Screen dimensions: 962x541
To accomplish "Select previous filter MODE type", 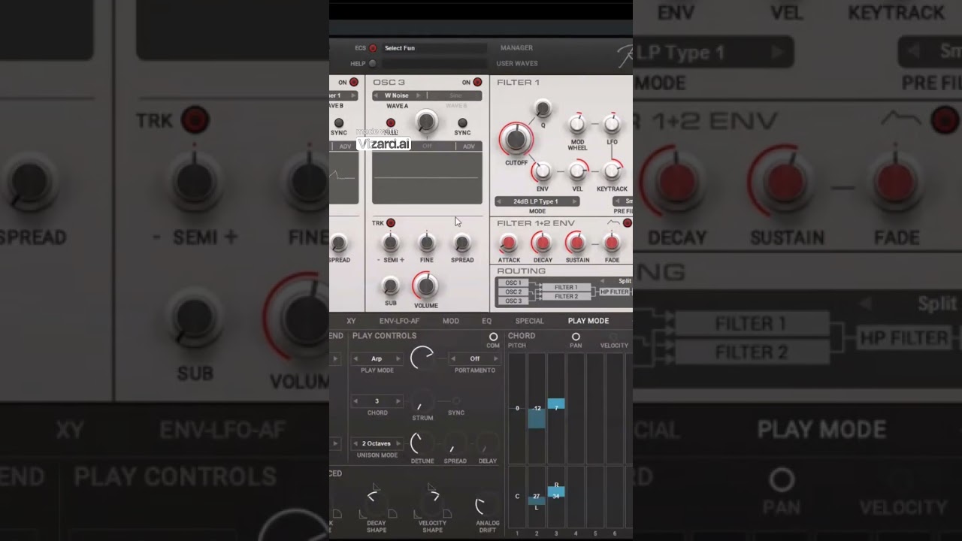I will coord(499,201).
